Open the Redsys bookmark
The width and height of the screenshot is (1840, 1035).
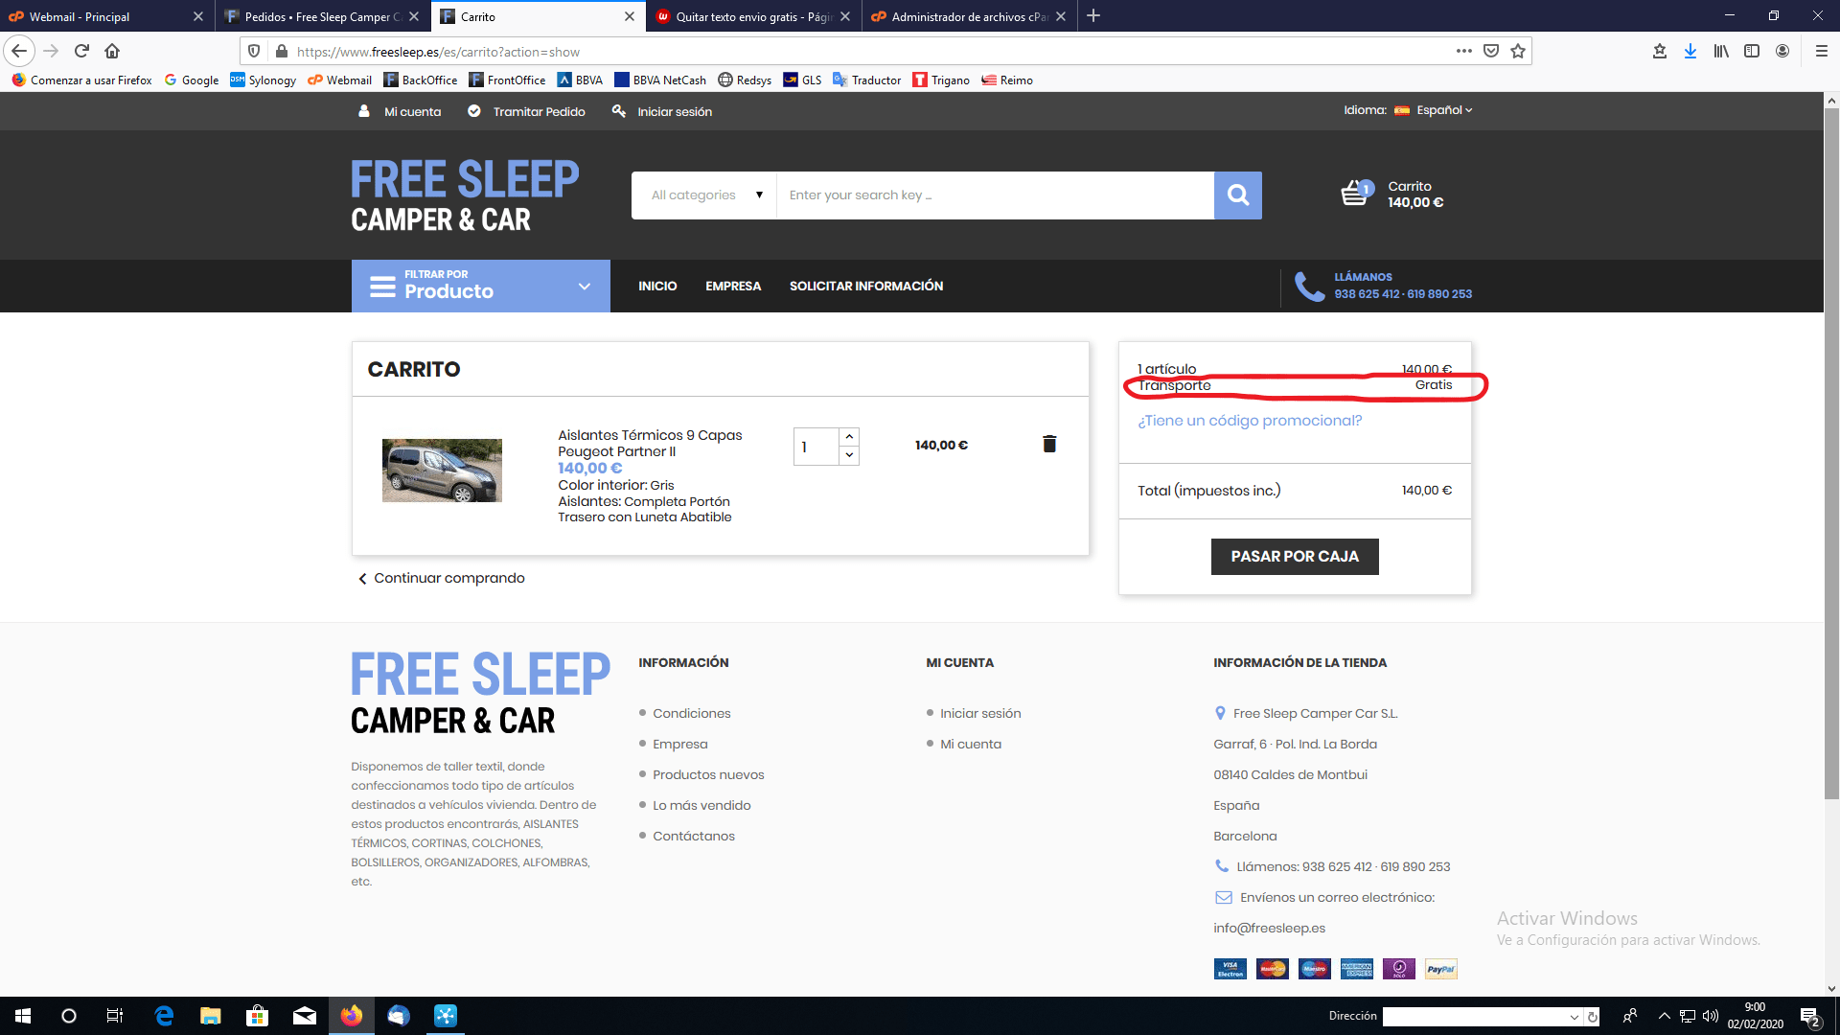tap(745, 80)
